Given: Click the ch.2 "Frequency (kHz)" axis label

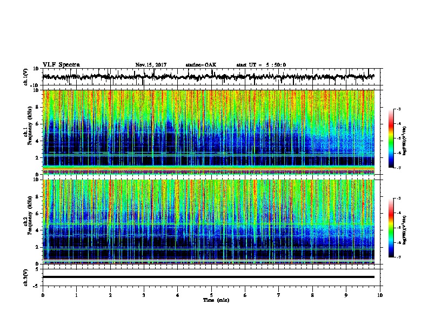Looking at the screenshot, I should 30,215.
